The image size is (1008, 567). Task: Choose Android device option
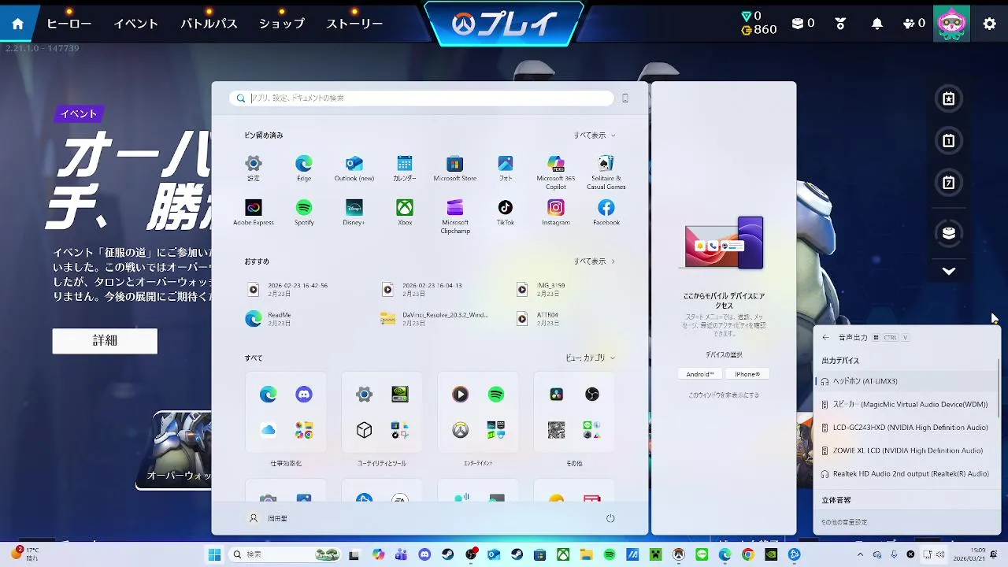[700, 374]
